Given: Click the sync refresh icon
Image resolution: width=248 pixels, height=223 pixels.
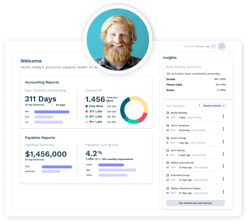Looking at the screenshot, I should [213, 46].
